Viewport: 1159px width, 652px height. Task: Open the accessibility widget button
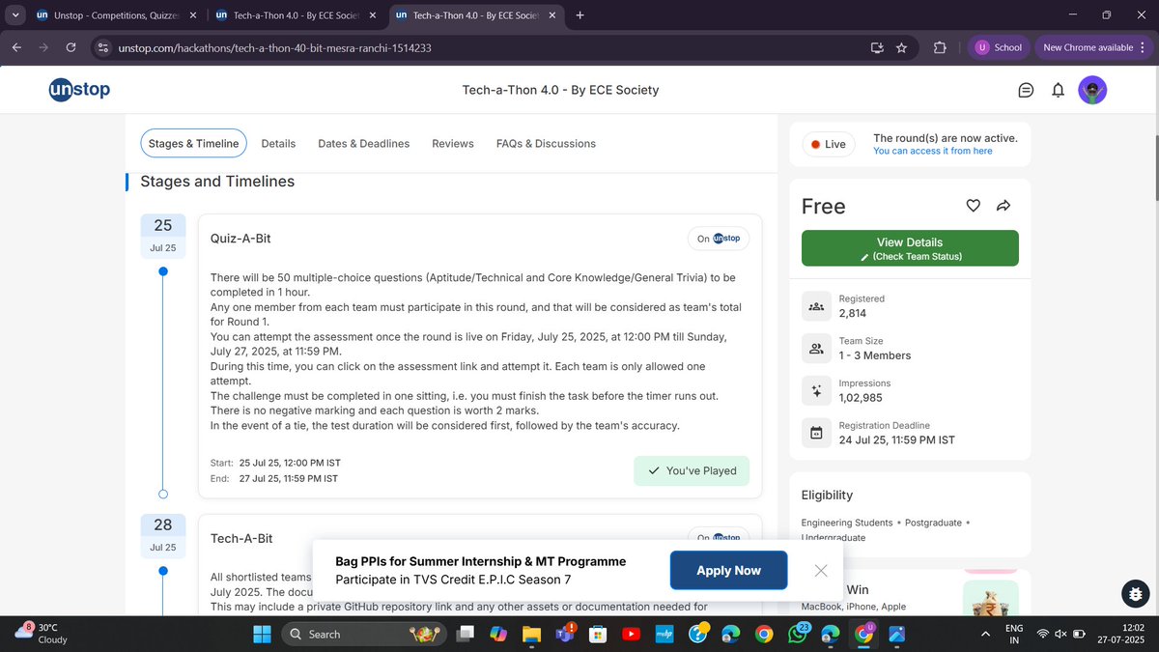click(x=1134, y=594)
